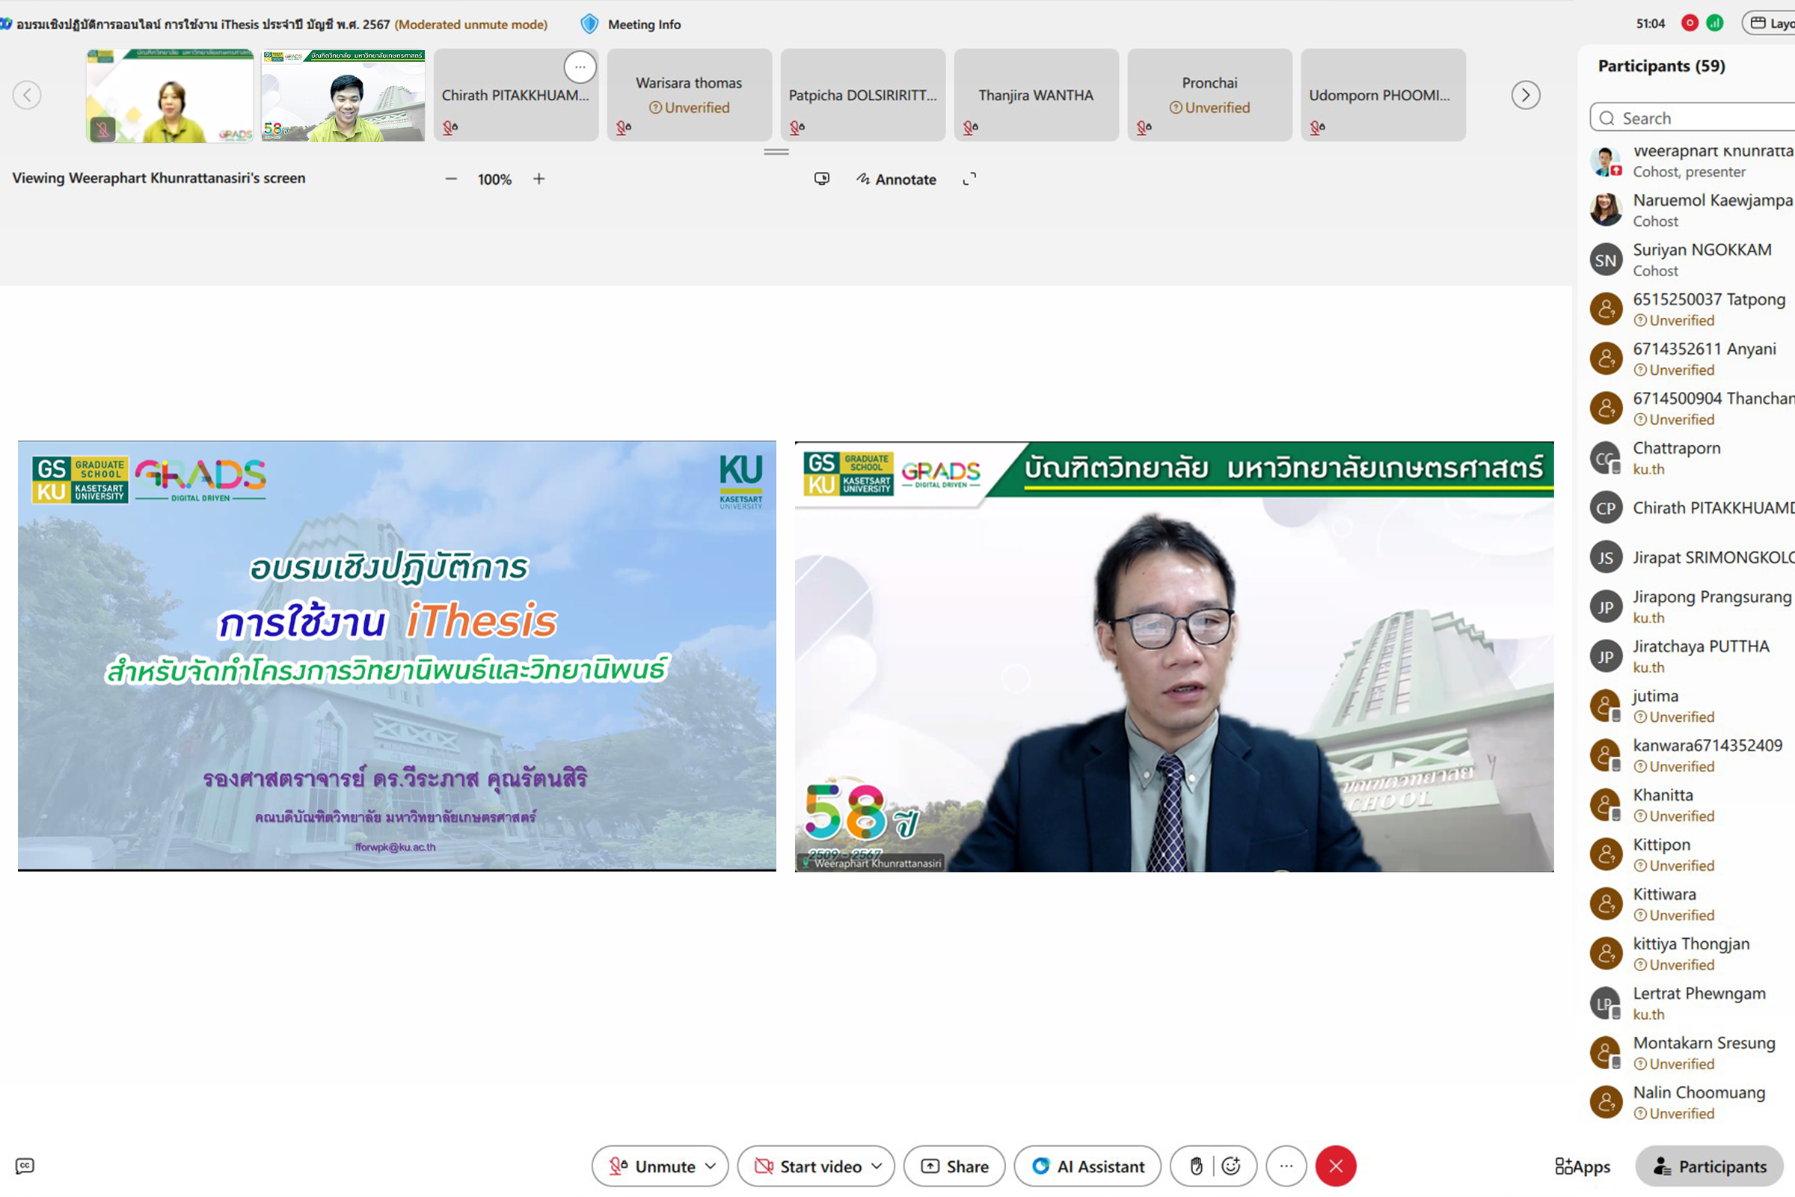Viewport: 1795px width, 1197px height.
Task: Raise hand icon
Action: click(x=1196, y=1166)
